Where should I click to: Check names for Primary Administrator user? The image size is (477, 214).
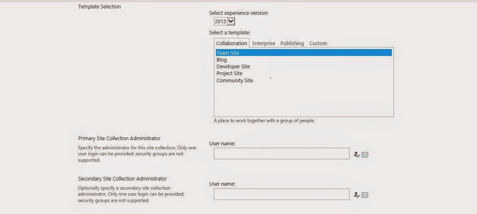pos(357,155)
